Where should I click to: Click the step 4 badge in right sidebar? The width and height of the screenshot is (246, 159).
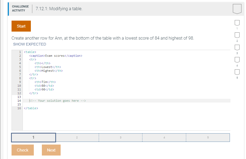[x=237, y=59]
